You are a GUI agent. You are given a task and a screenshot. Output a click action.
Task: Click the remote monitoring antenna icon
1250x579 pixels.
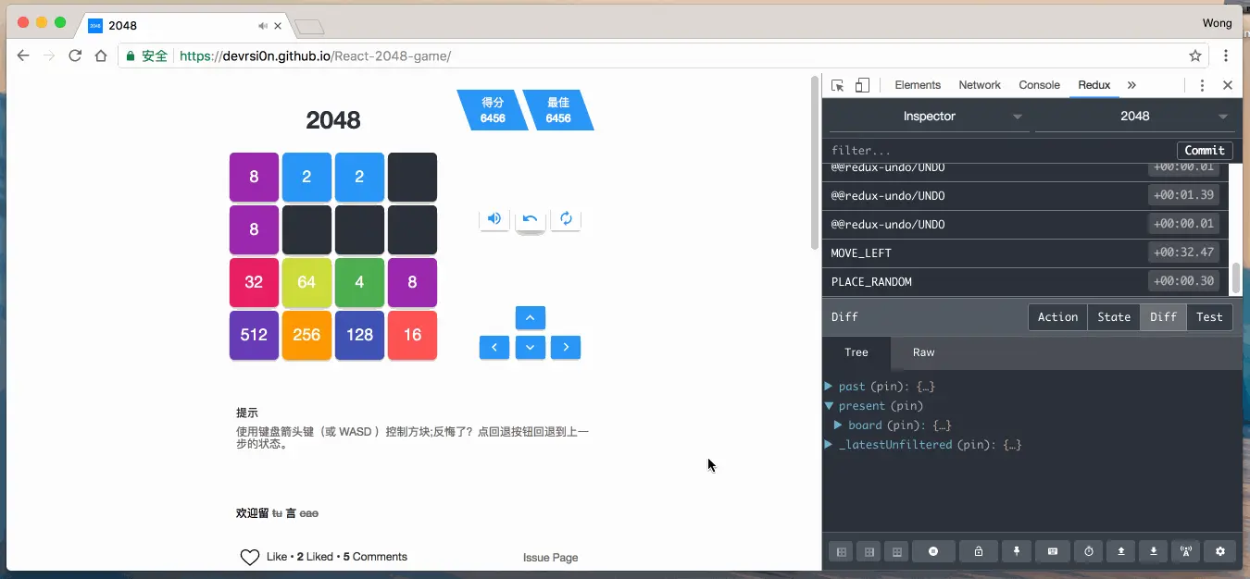tap(1185, 551)
